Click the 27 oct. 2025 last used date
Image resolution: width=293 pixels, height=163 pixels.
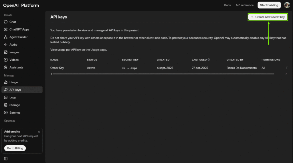[200, 68]
